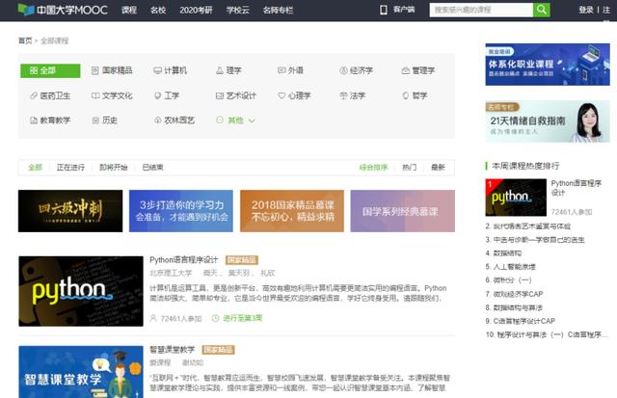Click the phone icon beside 客户端
This screenshot has height=398, width=617.
[x=384, y=10]
